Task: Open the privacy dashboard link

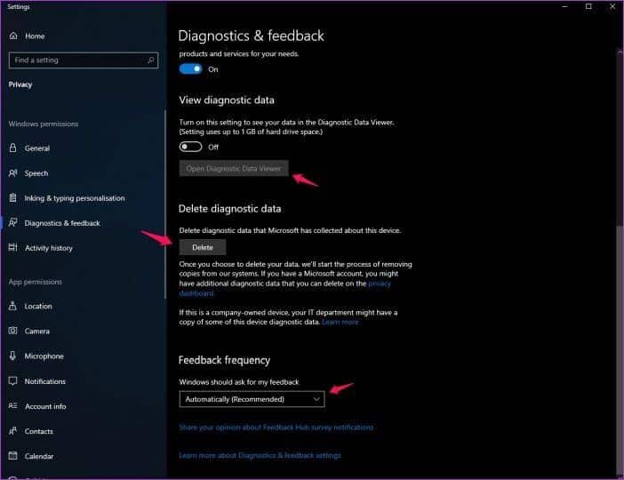Action: (x=284, y=288)
